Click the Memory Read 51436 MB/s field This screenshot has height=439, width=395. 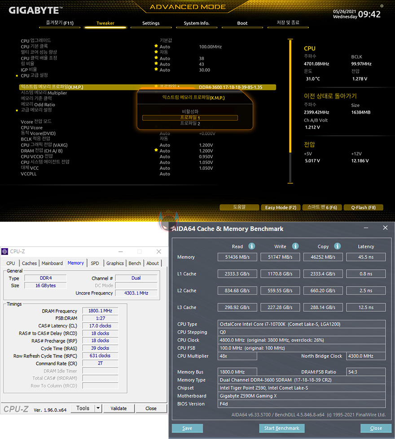[237, 257]
